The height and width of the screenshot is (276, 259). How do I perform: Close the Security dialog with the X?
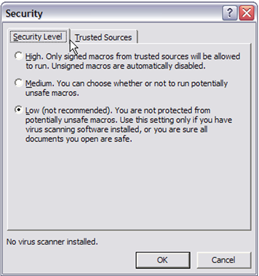point(247,13)
